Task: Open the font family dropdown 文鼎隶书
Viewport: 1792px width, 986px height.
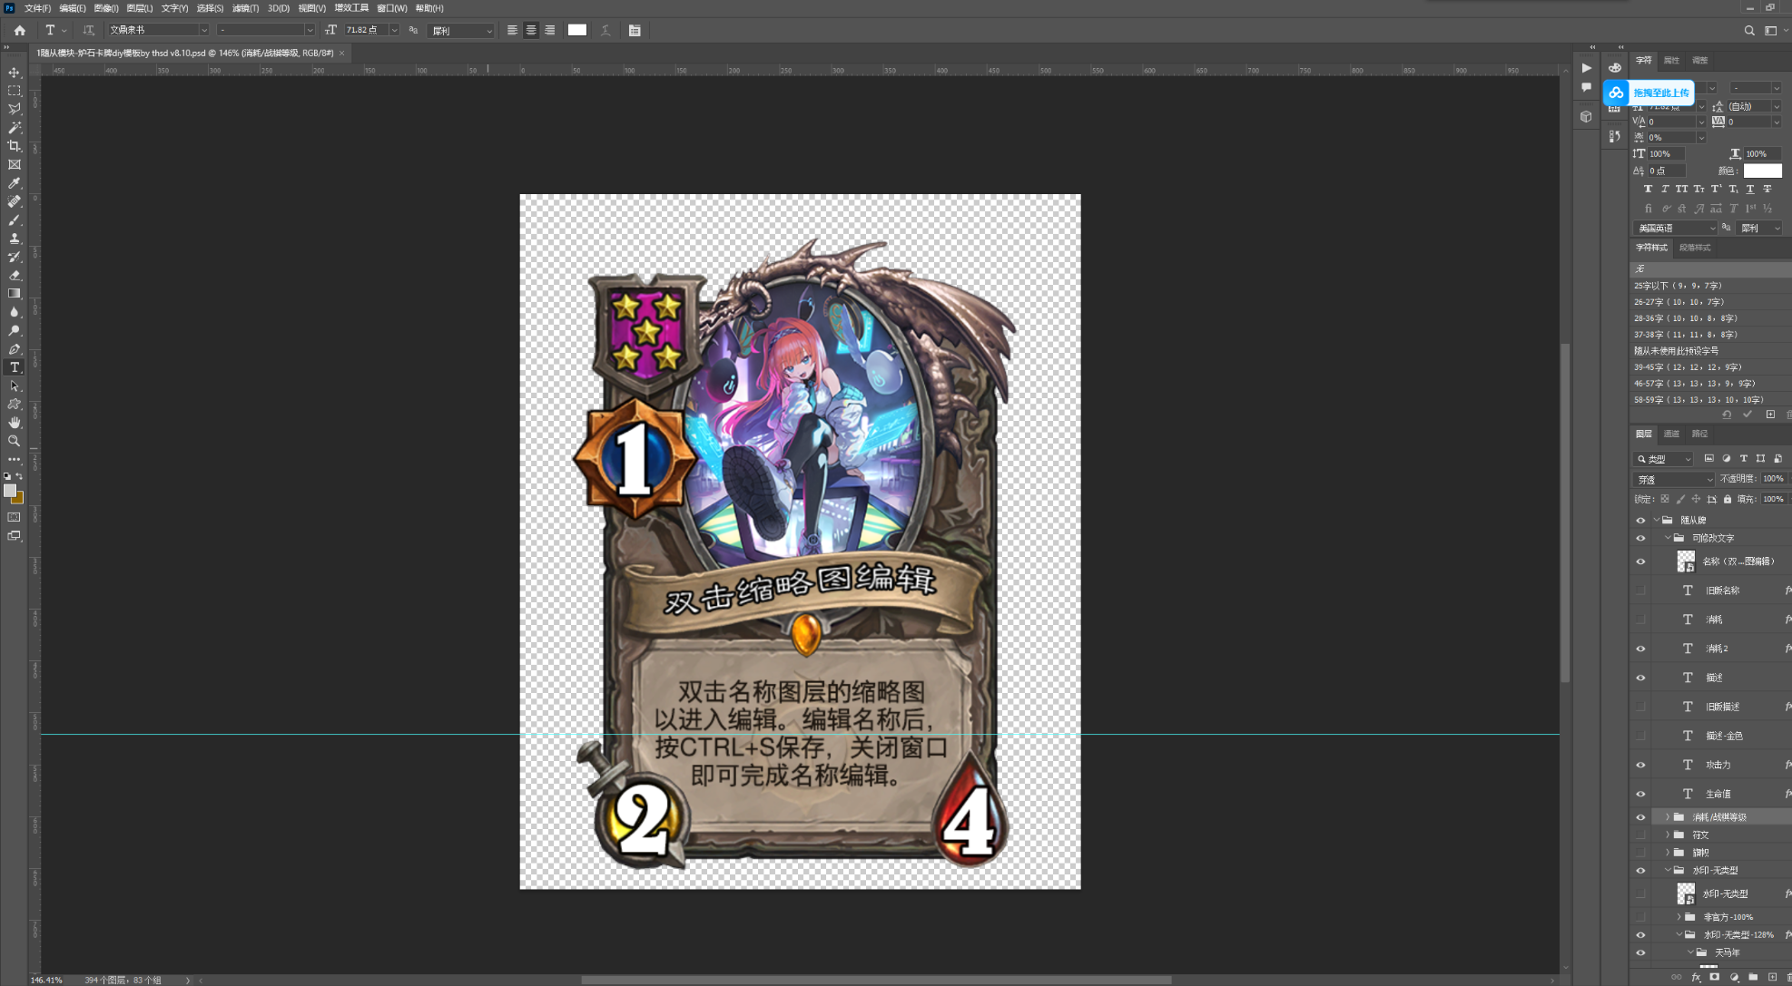Action: click(x=203, y=30)
